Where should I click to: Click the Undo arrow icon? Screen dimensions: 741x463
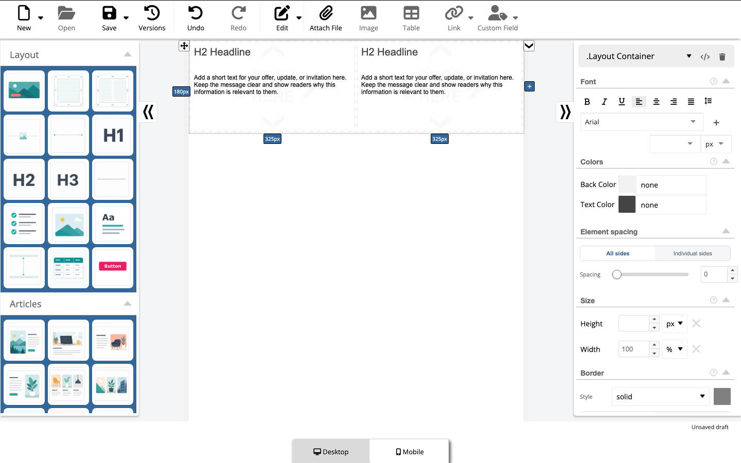(196, 13)
